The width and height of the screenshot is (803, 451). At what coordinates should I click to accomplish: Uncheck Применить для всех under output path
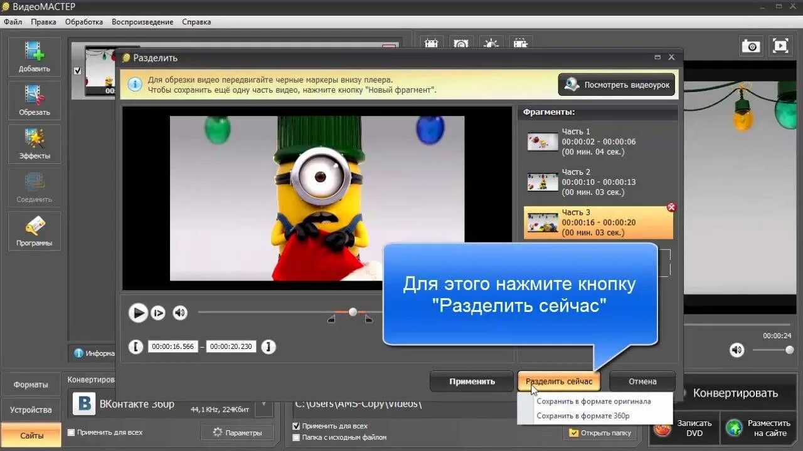[x=297, y=426]
